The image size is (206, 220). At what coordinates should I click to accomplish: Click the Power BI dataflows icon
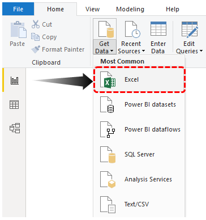tap(108, 129)
